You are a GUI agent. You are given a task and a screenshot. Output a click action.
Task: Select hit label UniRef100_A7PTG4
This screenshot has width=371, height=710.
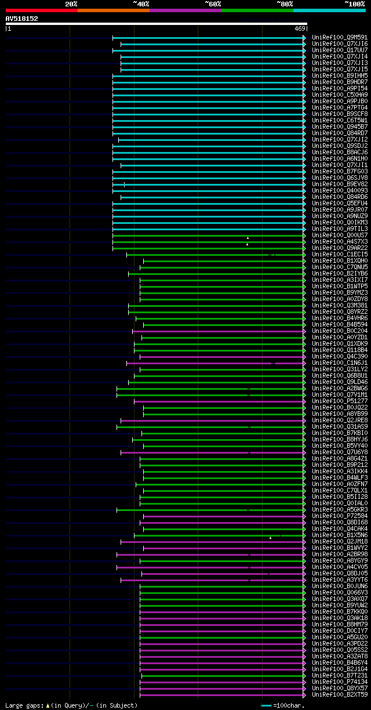pos(340,108)
